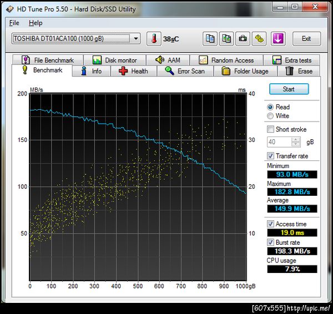Copy benchmark info to clipboard icon
The height and width of the screenshot is (314, 333).
210,39
